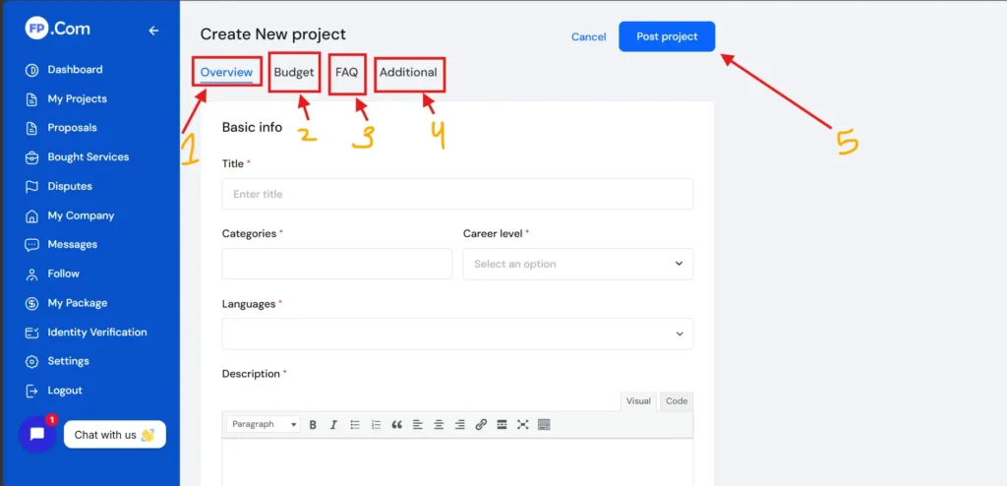Open the Paragraph format dropdown
Viewport: 1007px width, 486px height.
pos(264,425)
